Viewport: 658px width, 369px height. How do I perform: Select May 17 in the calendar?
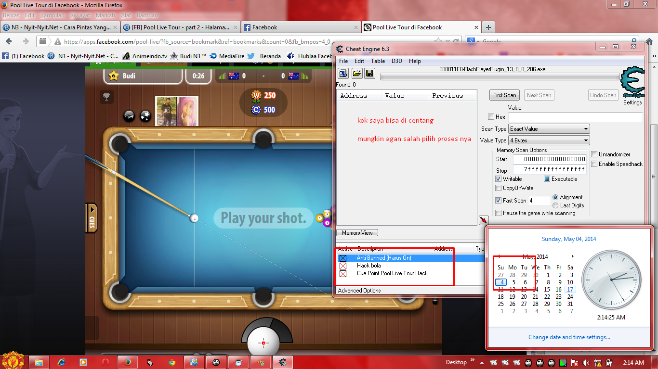[x=570, y=290]
